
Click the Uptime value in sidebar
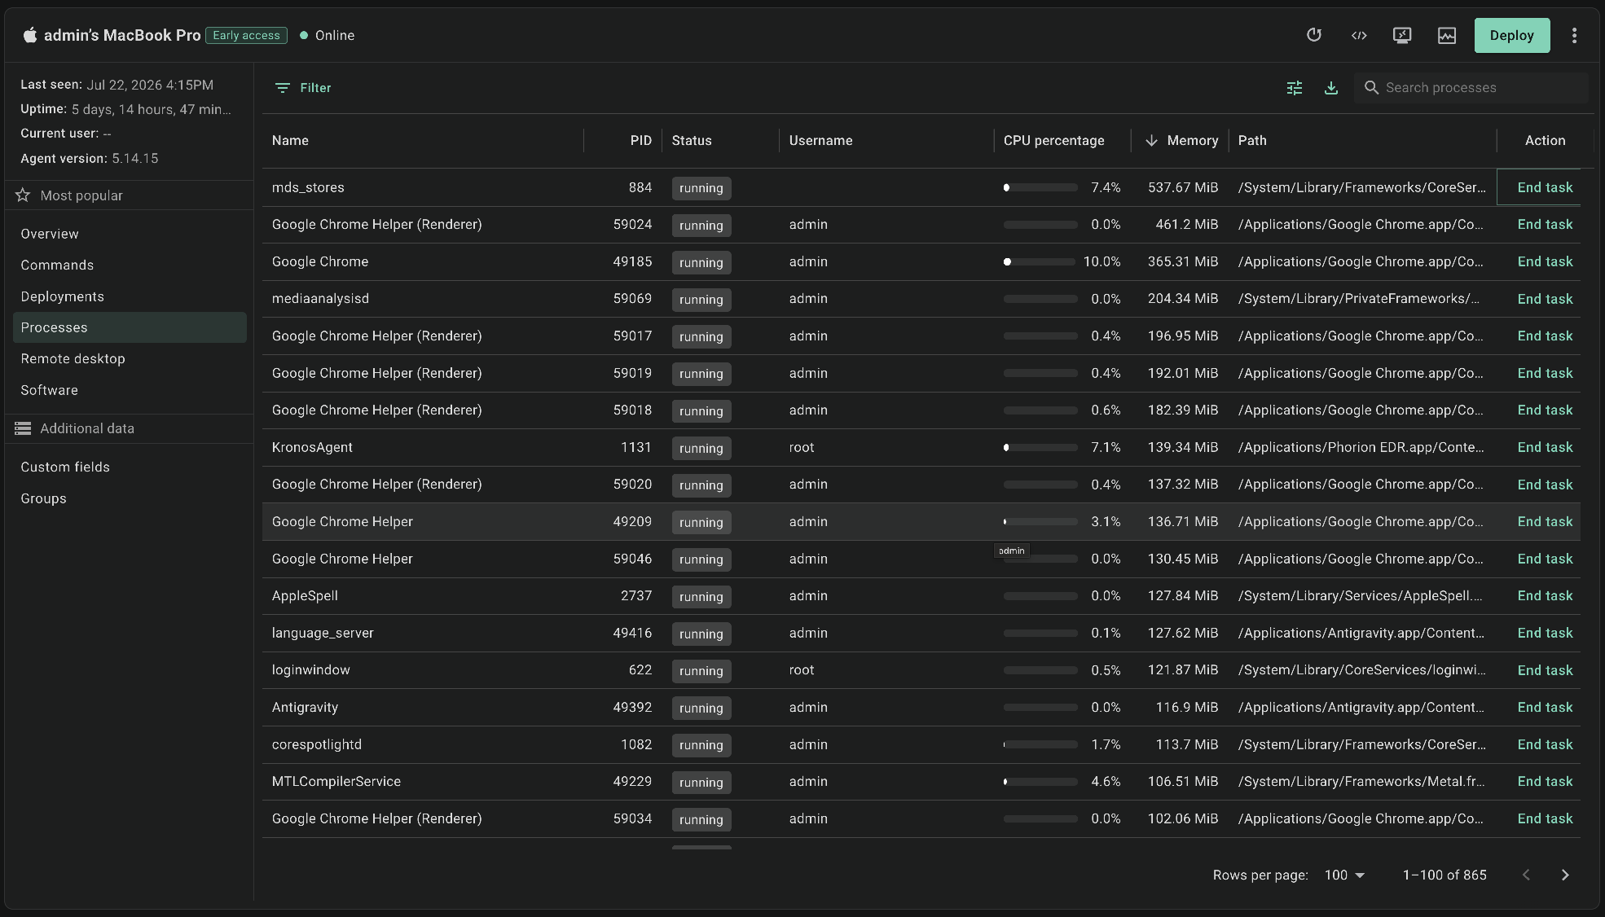tap(151, 109)
